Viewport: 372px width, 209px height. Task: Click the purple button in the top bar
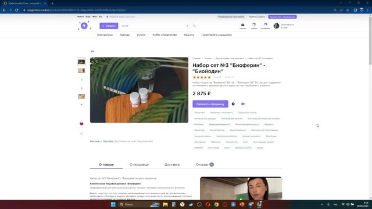[282, 17]
